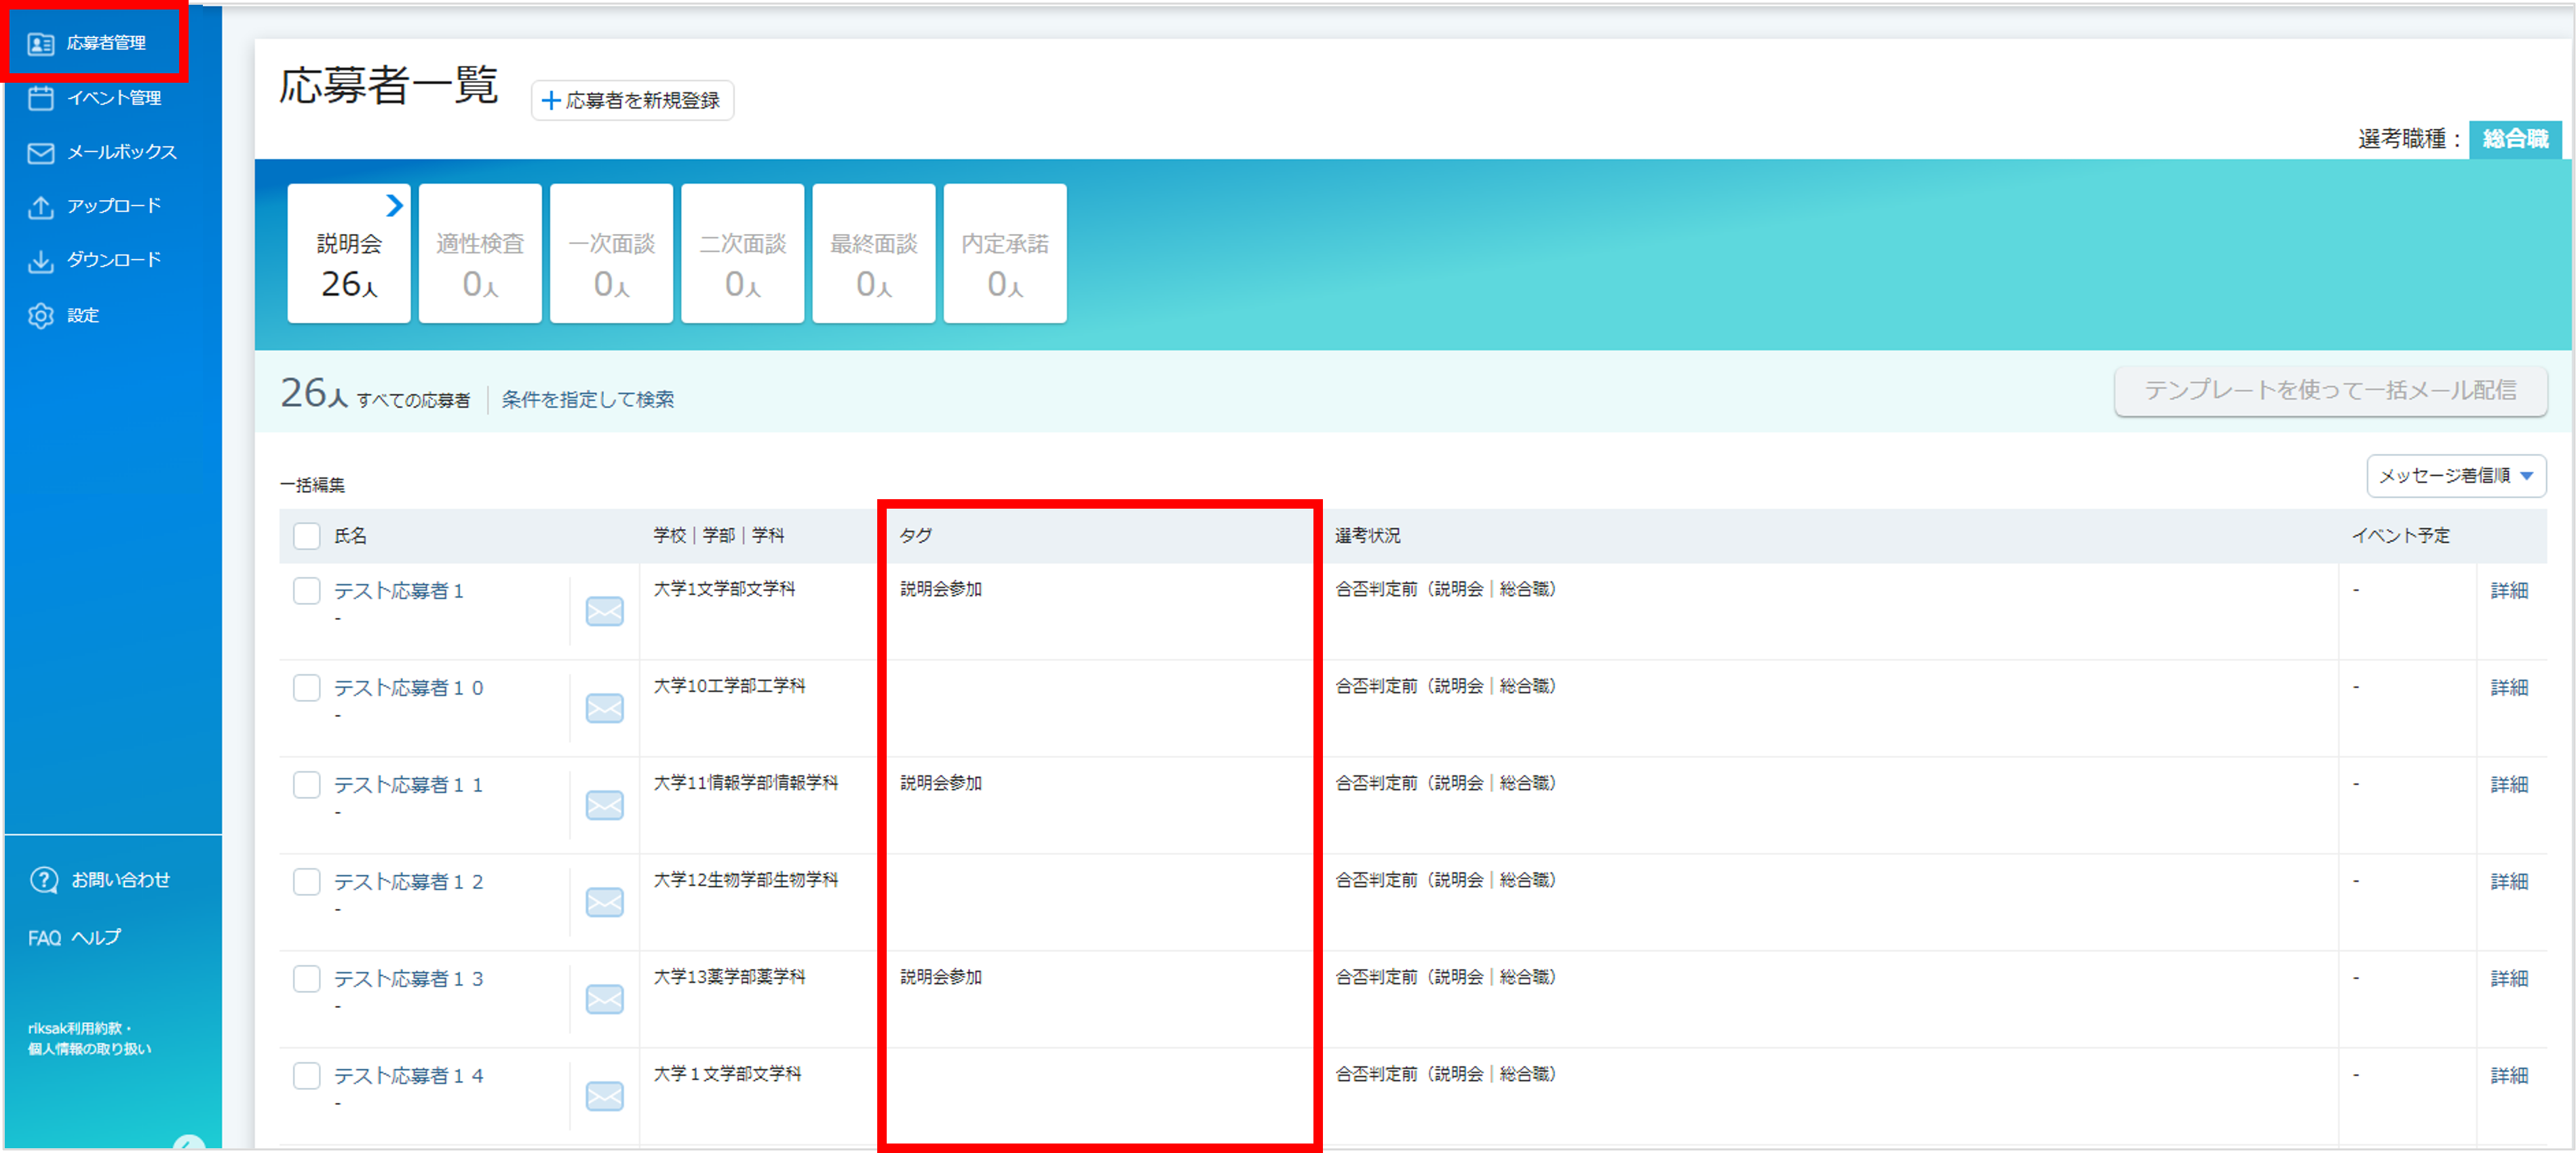
Task: Click the plus icon of 応募者を新規登録
Action: click(550, 100)
